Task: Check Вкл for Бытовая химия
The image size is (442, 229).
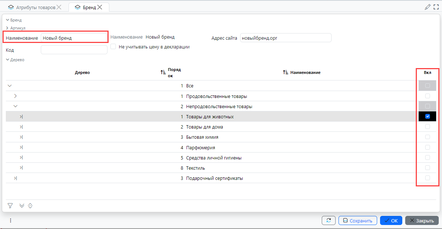Action: (x=428, y=137)
